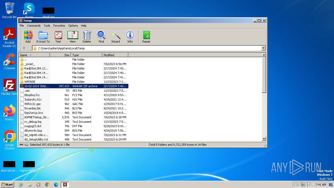Click the Extract To toolbar icon
Screen dimensions: 334x188
43,37
